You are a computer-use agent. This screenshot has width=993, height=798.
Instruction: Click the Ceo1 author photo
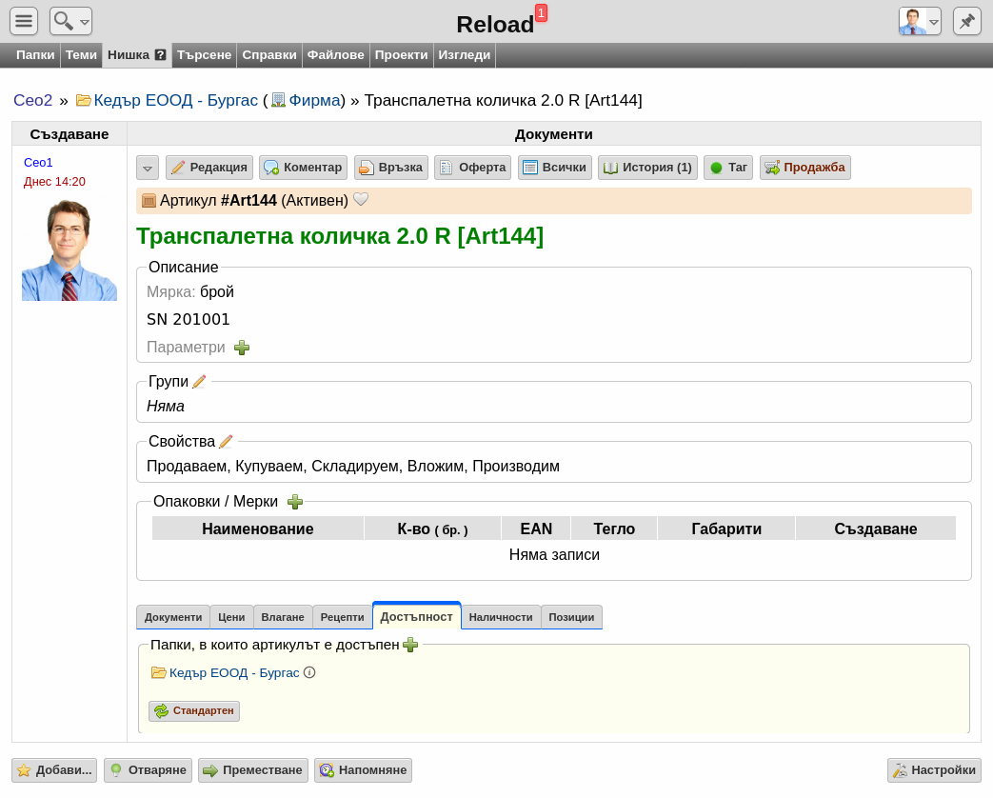tap(70, 250)
